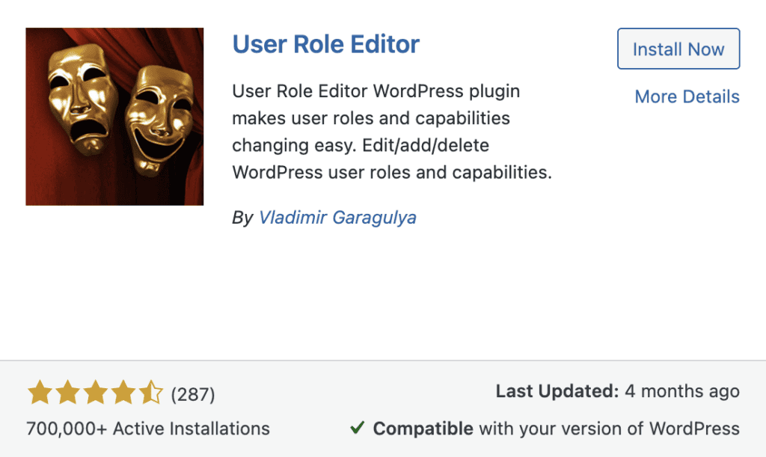766x457 pixels.
Task: Click the star rating icons
Action: coord(95,393)
